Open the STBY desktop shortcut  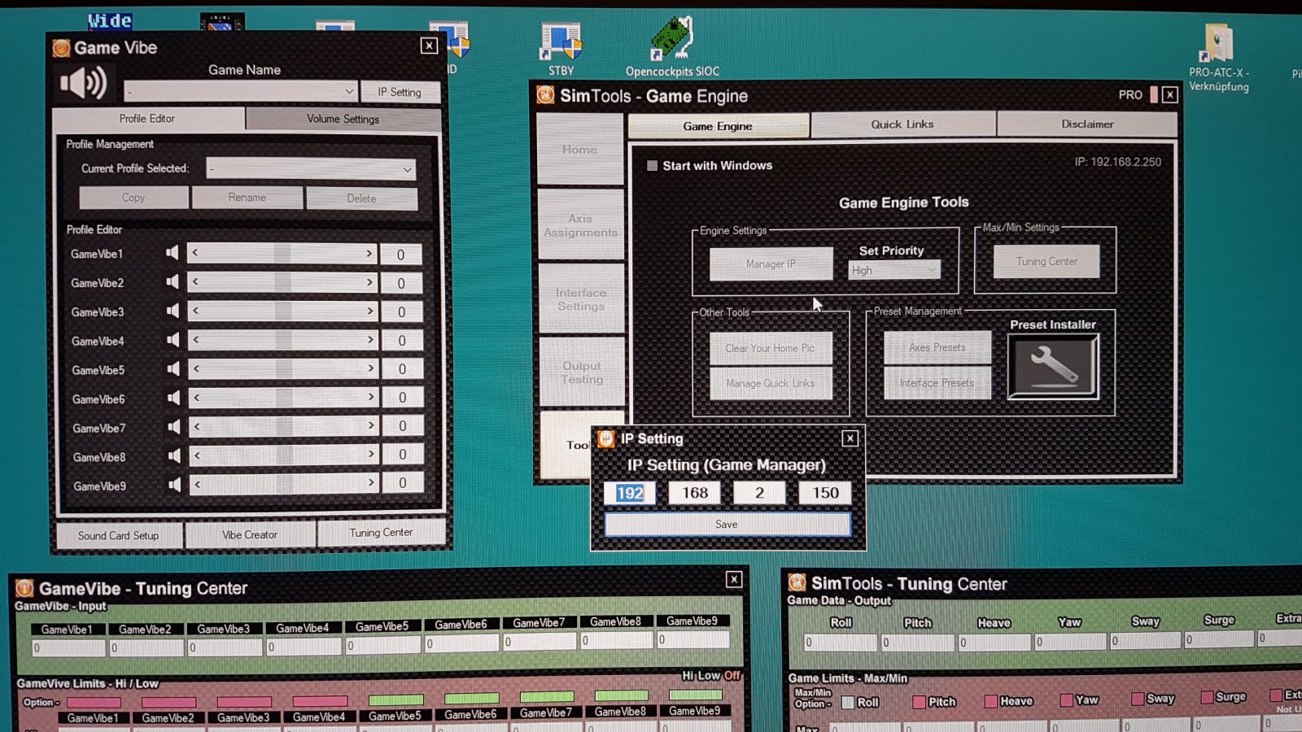click(x=561, y=47)
